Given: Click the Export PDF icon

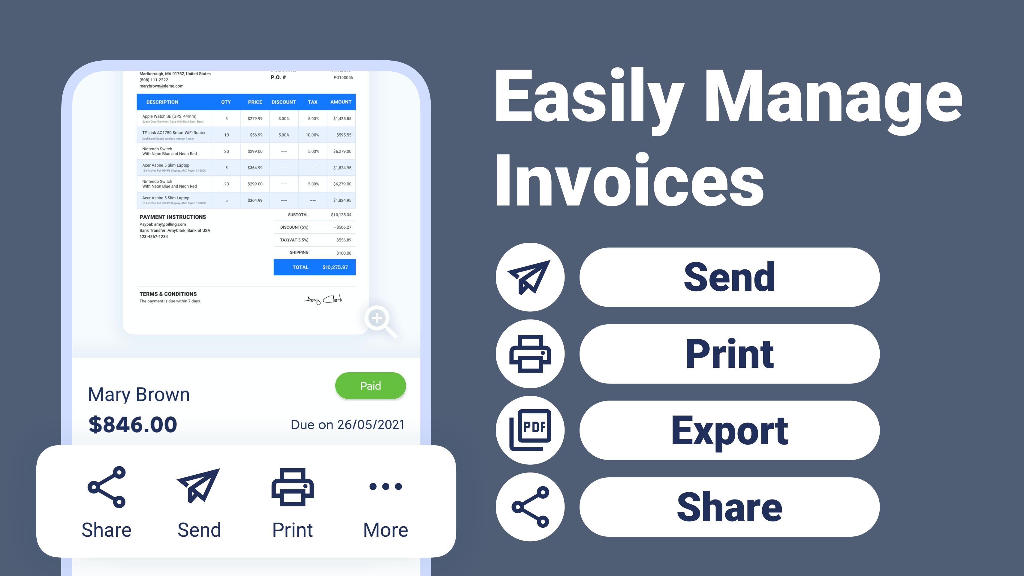Looking at the screenshot, I should pyautogui.click(x=530, y=429).
